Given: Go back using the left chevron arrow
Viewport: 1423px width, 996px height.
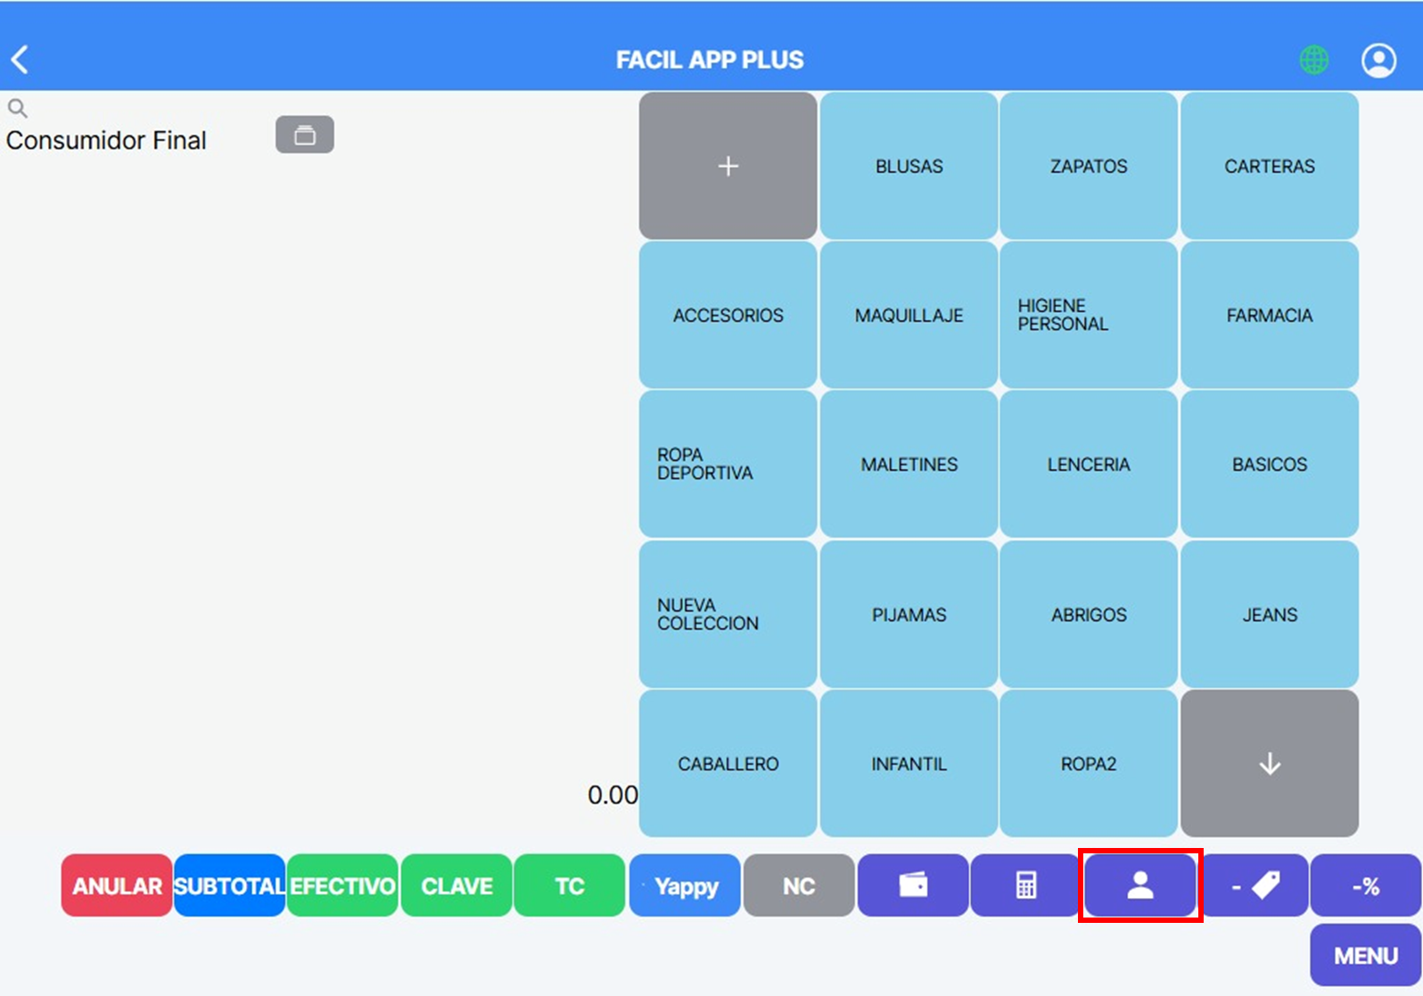Looking at the screenshot, I should [20, 60].
